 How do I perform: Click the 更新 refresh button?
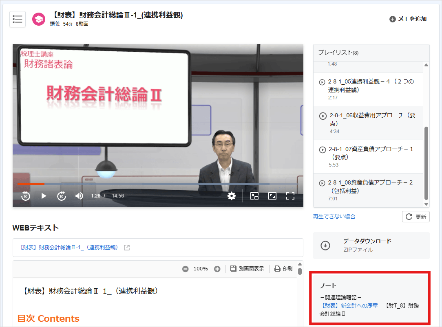416,217
